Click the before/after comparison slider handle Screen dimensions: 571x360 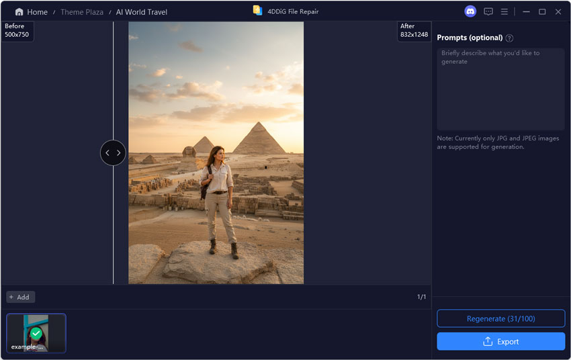[x=113, y=153]
